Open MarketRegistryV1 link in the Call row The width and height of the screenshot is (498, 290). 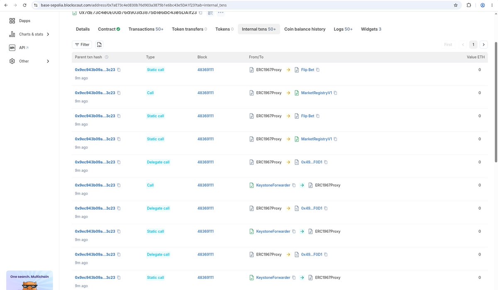click(x=316, y=93)
